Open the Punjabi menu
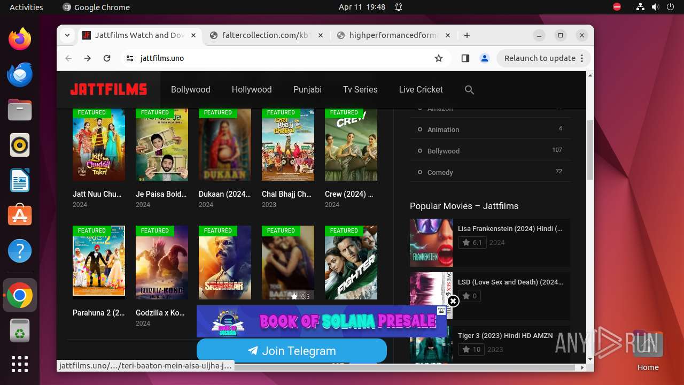 coord(307,90)
